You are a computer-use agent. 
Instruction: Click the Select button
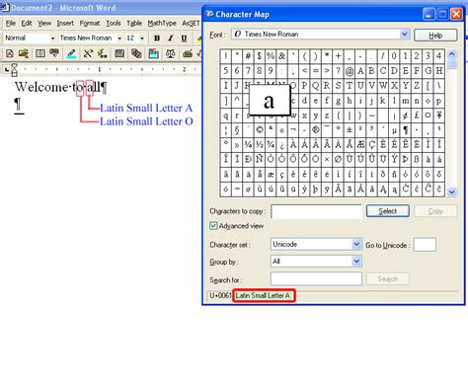tap(388, 211)
